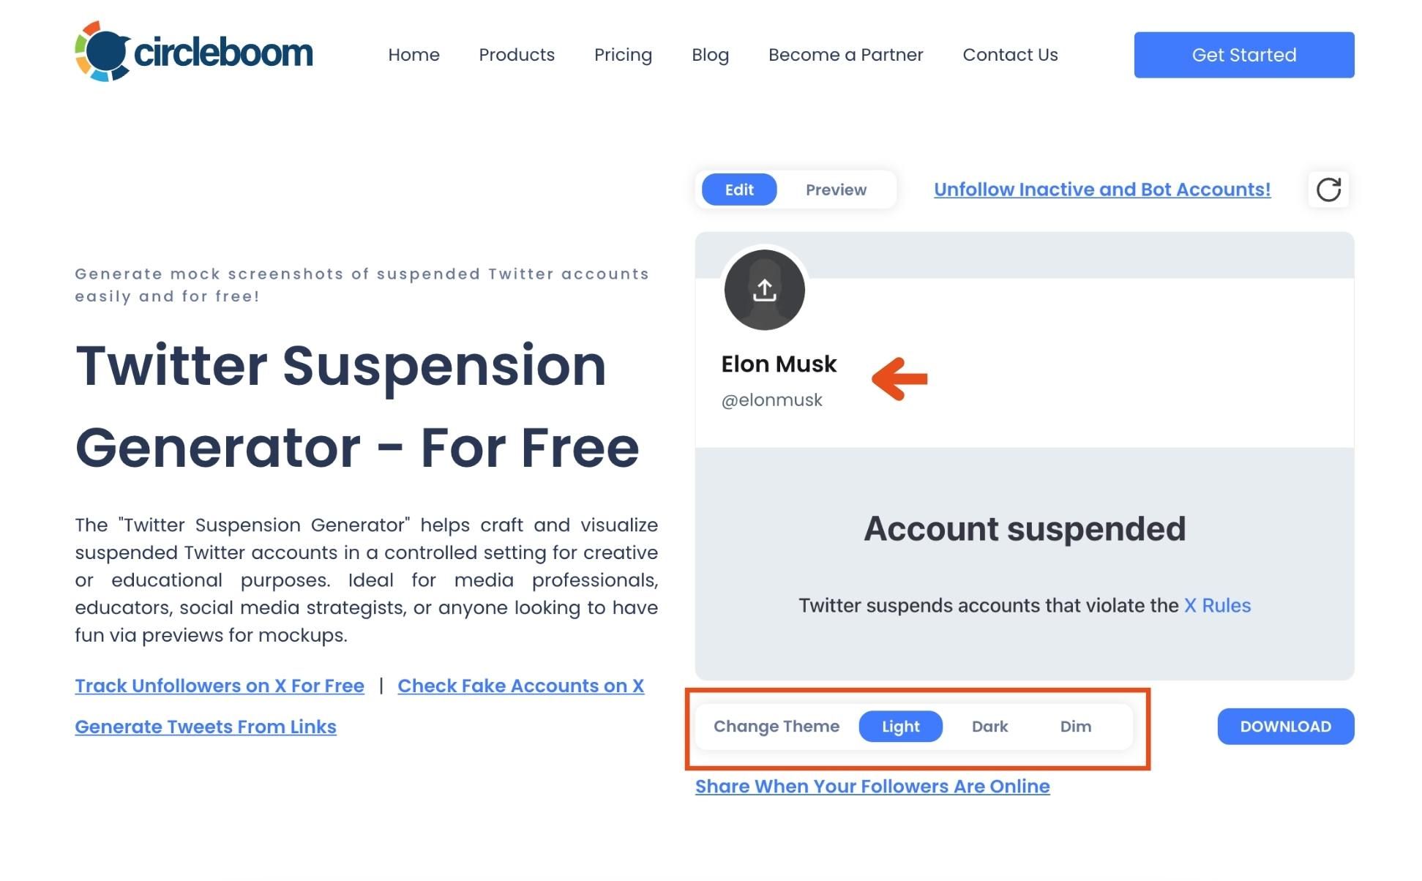Select the Light theme option
Screen dimensions: 1422x881
902,726
